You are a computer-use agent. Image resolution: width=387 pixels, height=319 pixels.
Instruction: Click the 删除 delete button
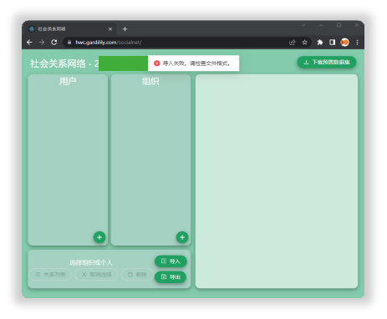coord(137,275)
